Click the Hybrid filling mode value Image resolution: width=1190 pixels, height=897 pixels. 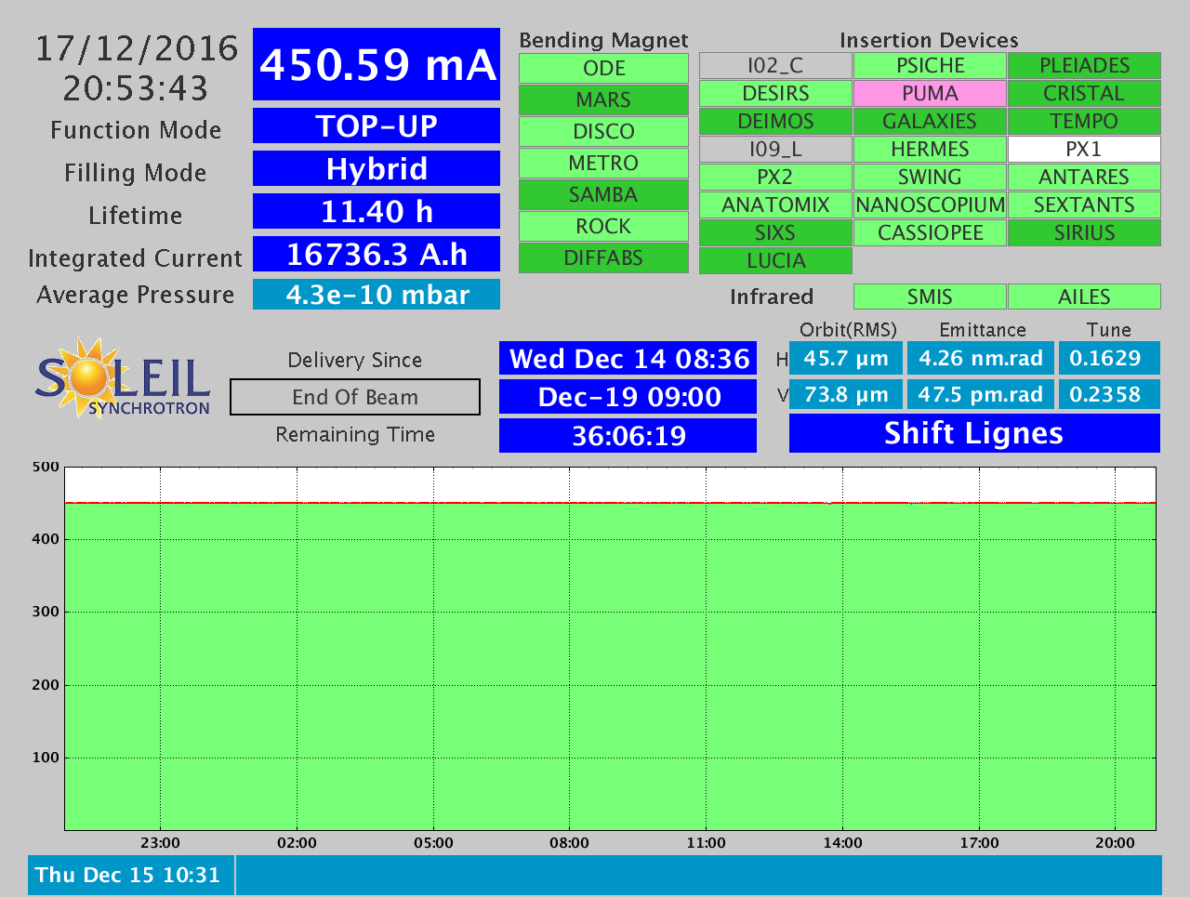pyautogui.click(x=377, y=168)
